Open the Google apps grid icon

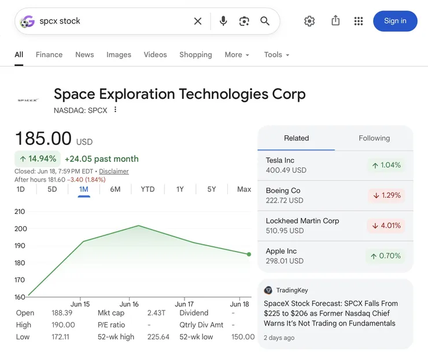coord(359,21)
